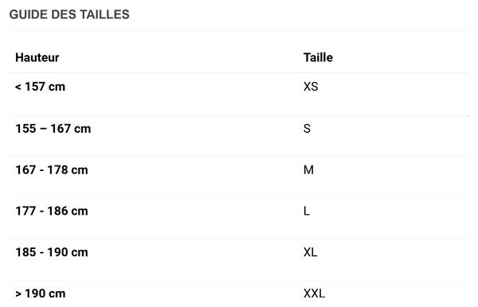Click the XL size value
478x307 pixels.
[x=311, y=252]
